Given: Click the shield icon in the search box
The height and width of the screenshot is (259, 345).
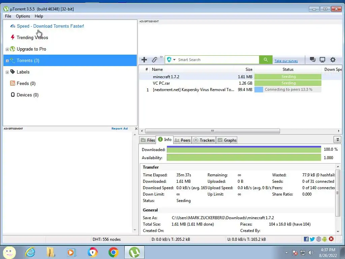Looking at the screenshot, I should point(169,60).
